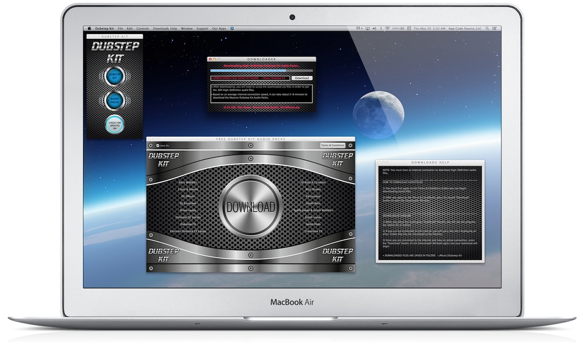Screen dimensions: 583x347
Task: Open the Downloads Help menu
Action: click(x=165, y=29)
